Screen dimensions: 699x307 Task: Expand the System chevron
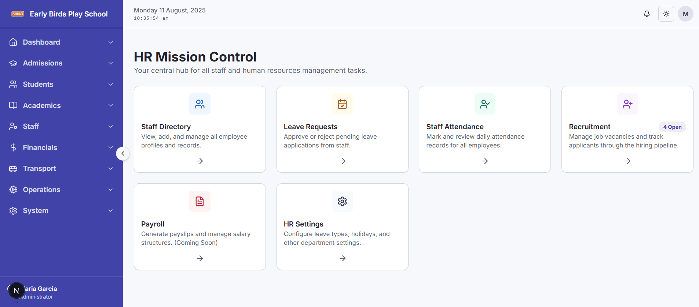[x=110, y=211]
